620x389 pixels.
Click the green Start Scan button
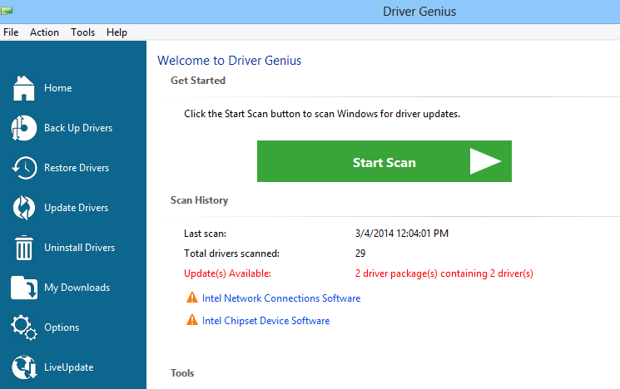384,161
